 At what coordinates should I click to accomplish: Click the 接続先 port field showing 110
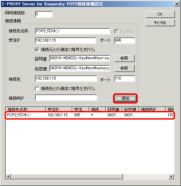pyautogui.click(x=125, y=79)
